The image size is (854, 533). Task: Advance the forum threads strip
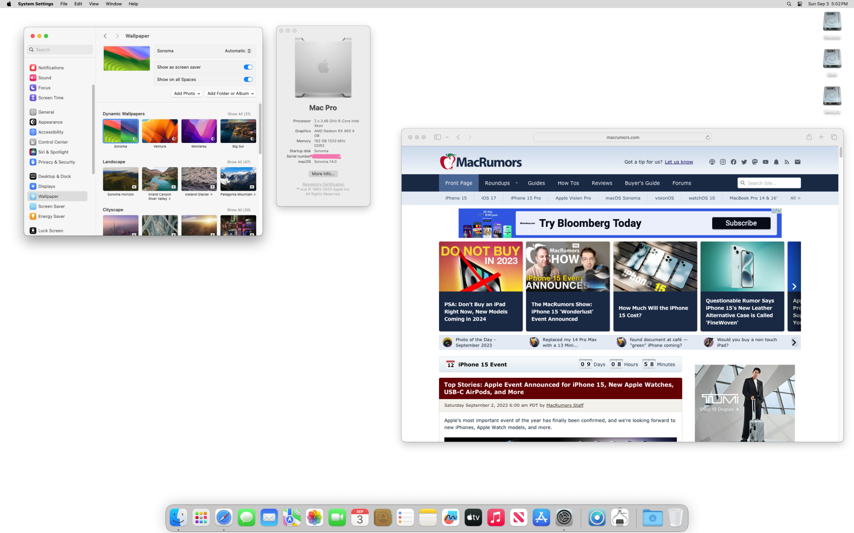[x=794, y=342]
